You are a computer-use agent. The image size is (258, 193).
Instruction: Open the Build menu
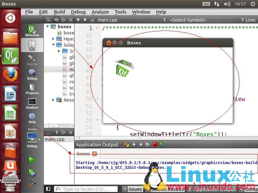click(59, 12)
